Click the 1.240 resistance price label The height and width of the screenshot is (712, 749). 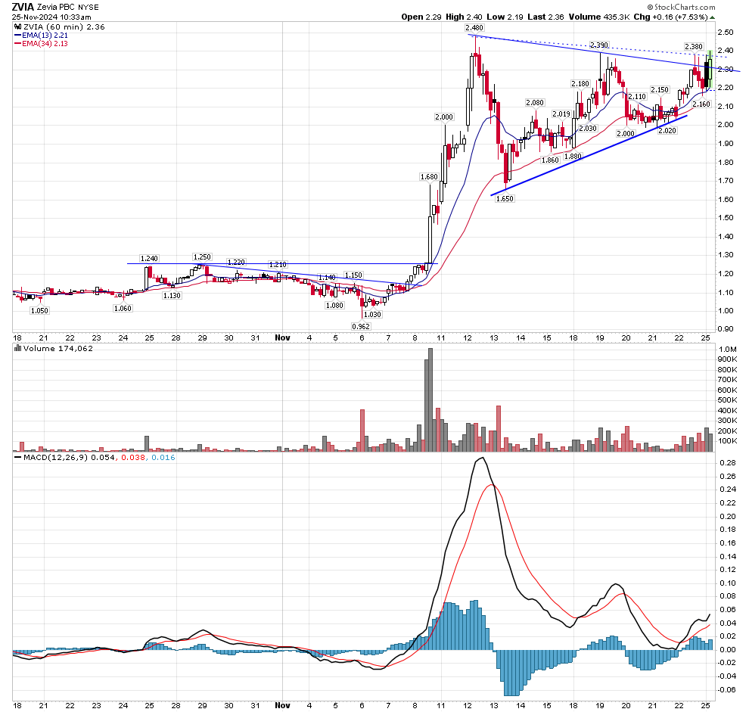coord(148,259)
